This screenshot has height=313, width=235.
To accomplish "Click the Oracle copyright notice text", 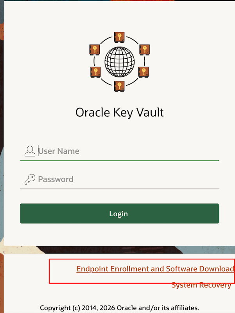I will point(120,308).
